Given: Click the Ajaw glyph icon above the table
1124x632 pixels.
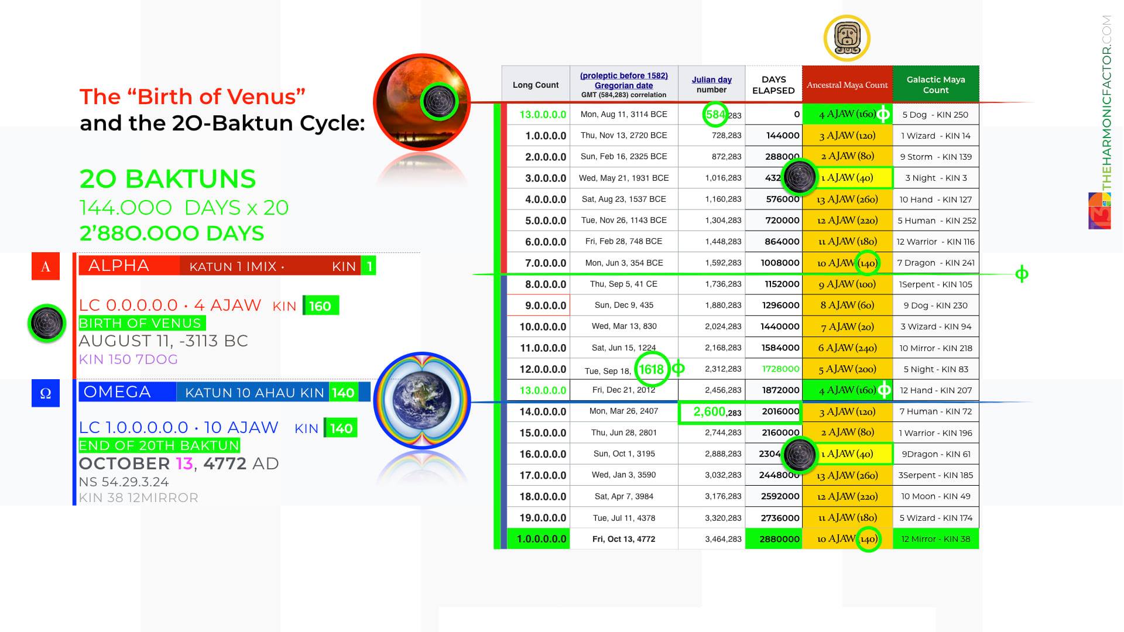Looking at the screenshot, I should (847, 38).
